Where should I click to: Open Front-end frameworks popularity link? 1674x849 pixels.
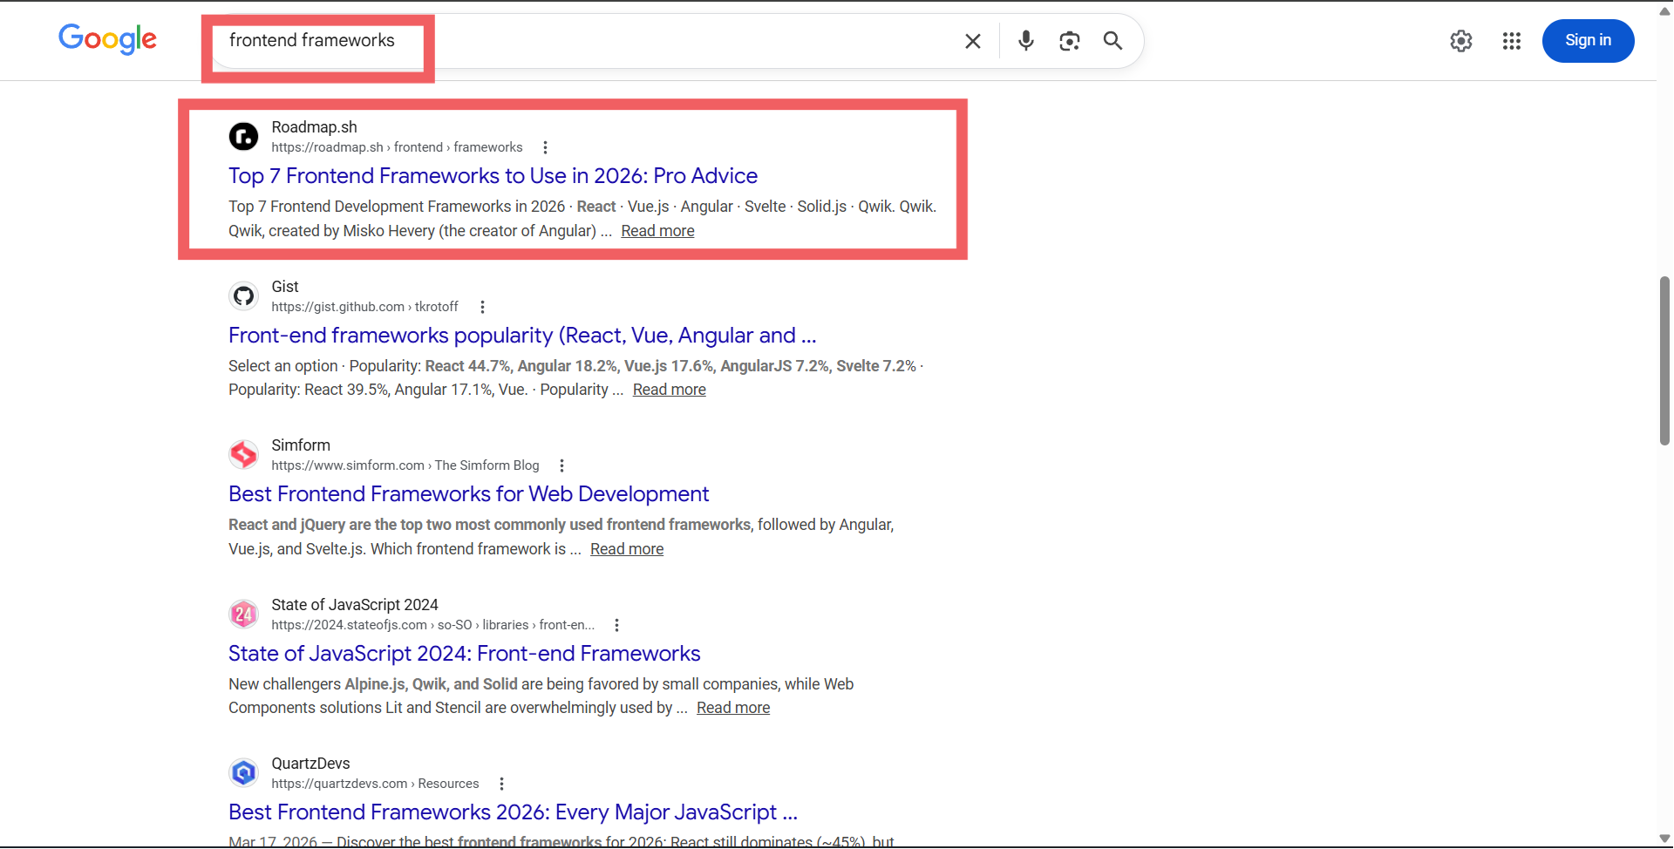522,336
